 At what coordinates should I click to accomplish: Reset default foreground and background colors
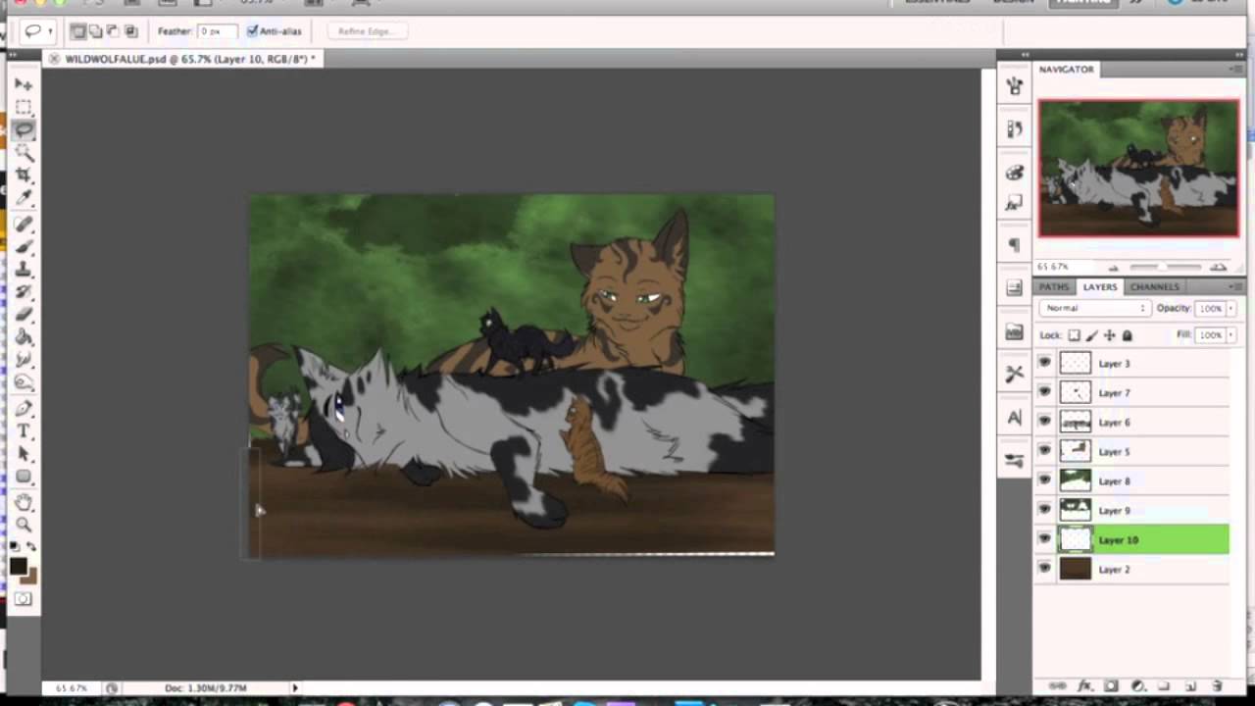(15, 547)
